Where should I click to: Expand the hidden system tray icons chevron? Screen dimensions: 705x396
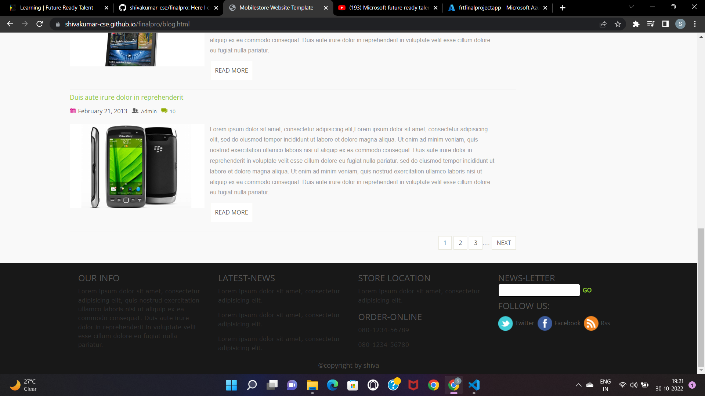[x=579, y=385]
